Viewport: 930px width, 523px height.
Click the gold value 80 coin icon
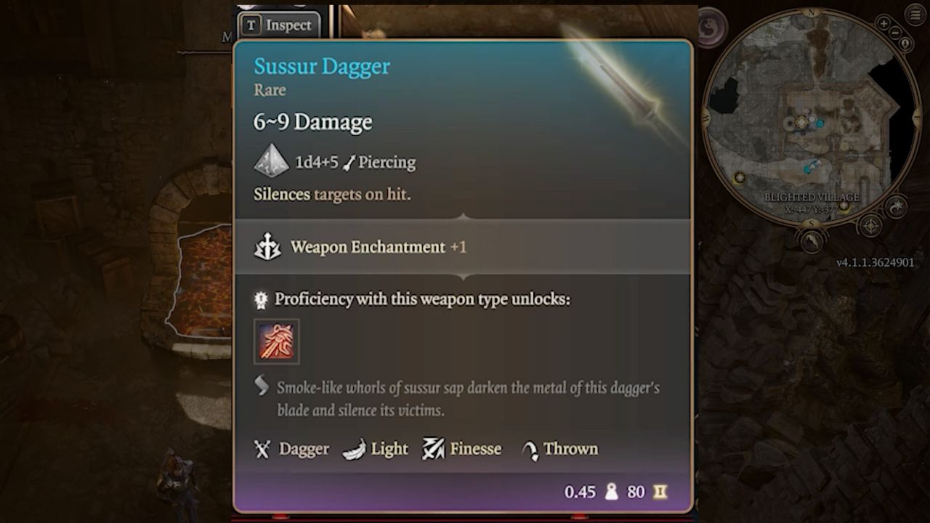tap(660, 492)
